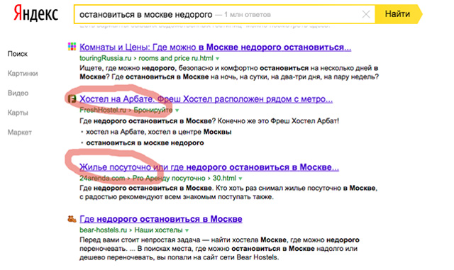454x270 pixels.
Task: Click snippet text Конечно же это Фреш Хостел
Action: (x=278, y=121)
